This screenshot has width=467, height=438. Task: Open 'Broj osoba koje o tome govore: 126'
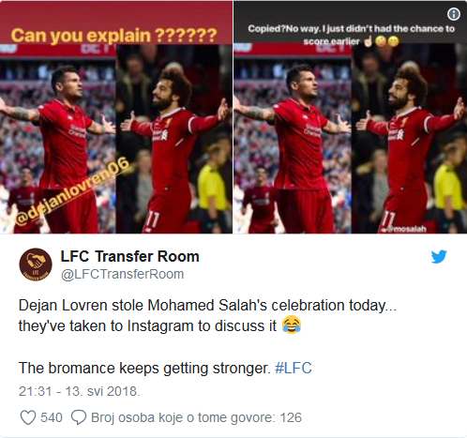point(196,417)
